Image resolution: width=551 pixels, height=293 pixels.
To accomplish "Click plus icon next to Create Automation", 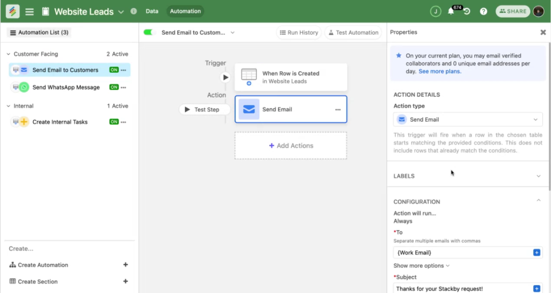I will (125, 265).
